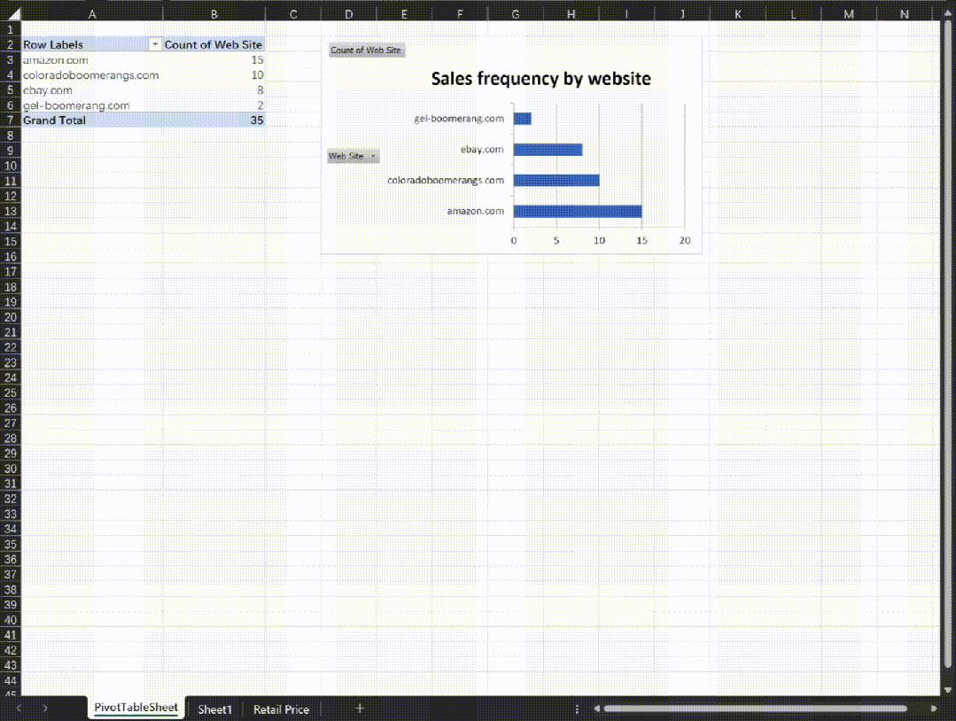Click the Select All corner triangle
Image resolution: width=956 pixels, height=721 pixels.
(11, 14)
